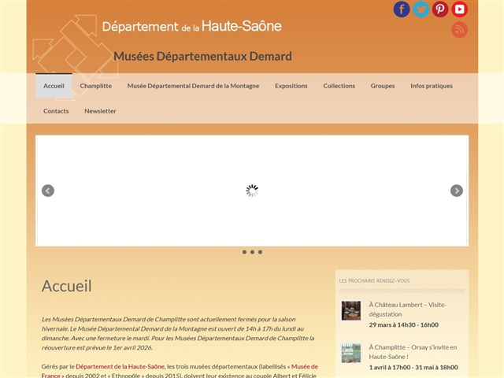Open the Newsletter menu item
The width and height of the screenshot is (504, 378).
(100, 111)
